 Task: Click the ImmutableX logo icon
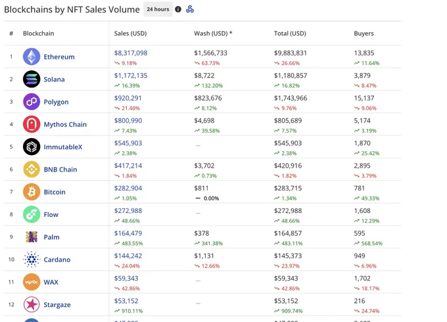(x=32, y=147)
